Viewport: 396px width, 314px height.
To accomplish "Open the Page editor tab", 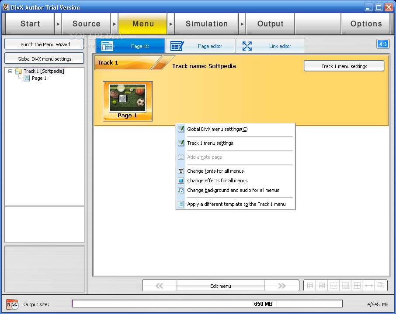I will tap(201, 46).
